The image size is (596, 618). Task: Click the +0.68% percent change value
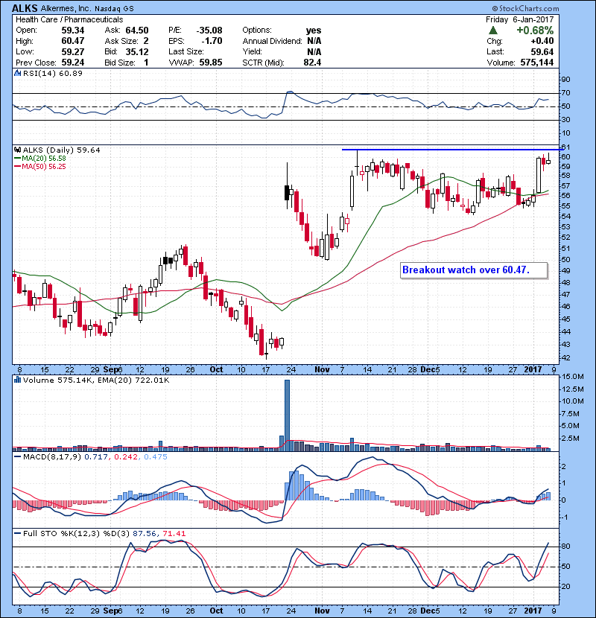pyautogui.click(x=535, y=31)
